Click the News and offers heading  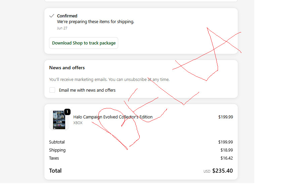(x=67, y=68)
